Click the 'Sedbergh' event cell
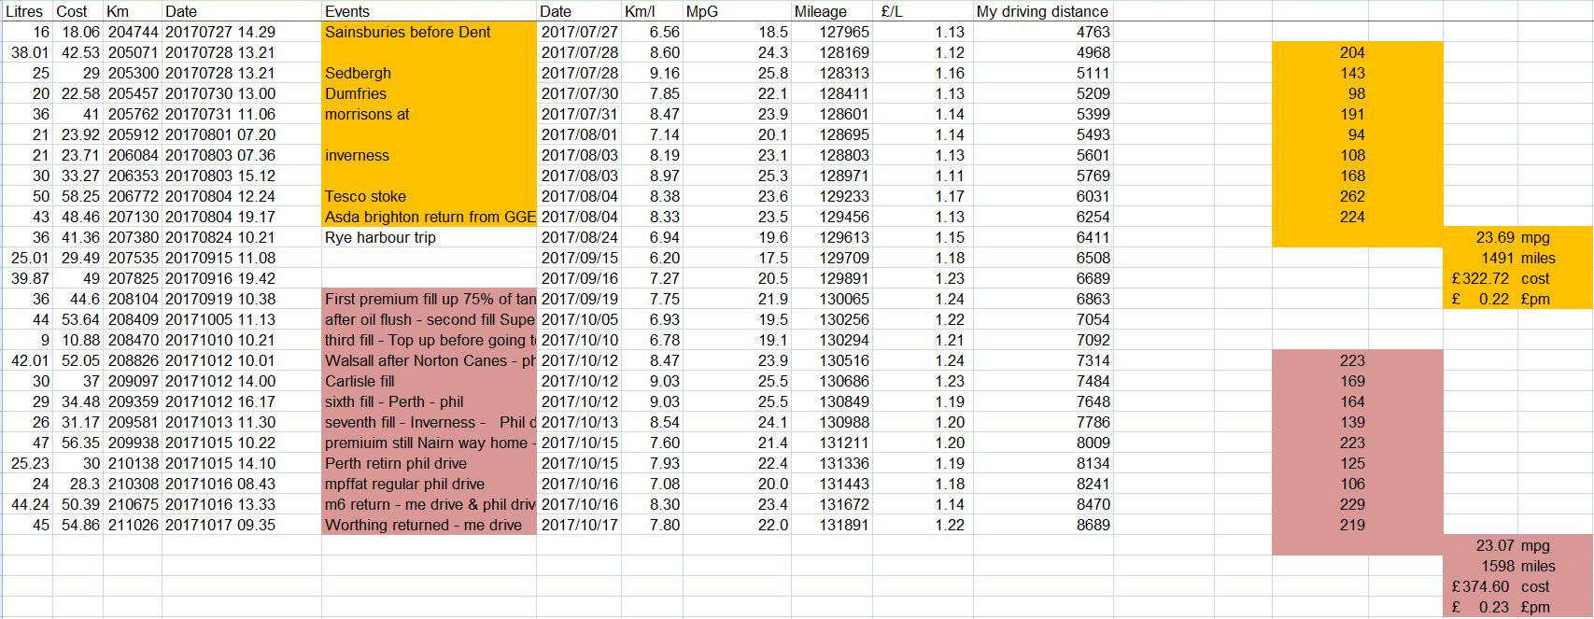The width and height of the screenshot is (1594, 619). (430, 73)
